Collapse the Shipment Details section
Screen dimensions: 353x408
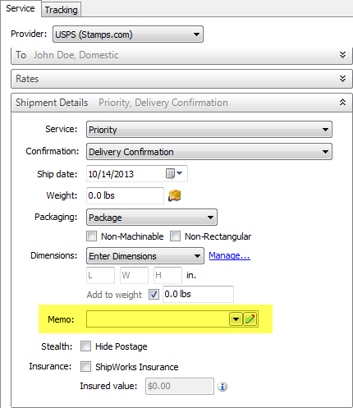tap(342, 103)
